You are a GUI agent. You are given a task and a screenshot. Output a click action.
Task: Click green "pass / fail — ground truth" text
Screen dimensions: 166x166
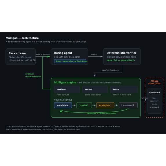pyautogui.click(x=121, y=60)
